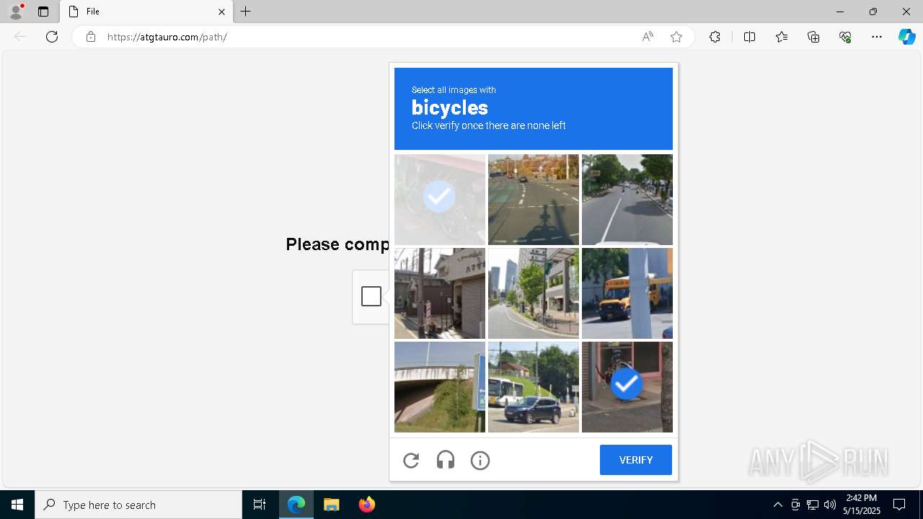
Task: Open notification center icon
Action: (899, 505)
